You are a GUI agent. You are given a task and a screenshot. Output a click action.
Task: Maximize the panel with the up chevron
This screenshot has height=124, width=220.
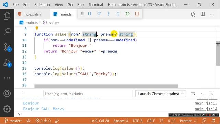[202, 94]
